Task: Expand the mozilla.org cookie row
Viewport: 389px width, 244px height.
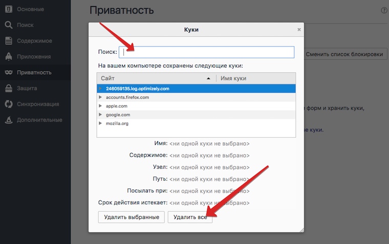Action: (x=100, y=123)
